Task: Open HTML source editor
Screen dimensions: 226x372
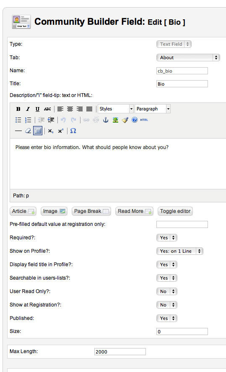Action: 144,120
